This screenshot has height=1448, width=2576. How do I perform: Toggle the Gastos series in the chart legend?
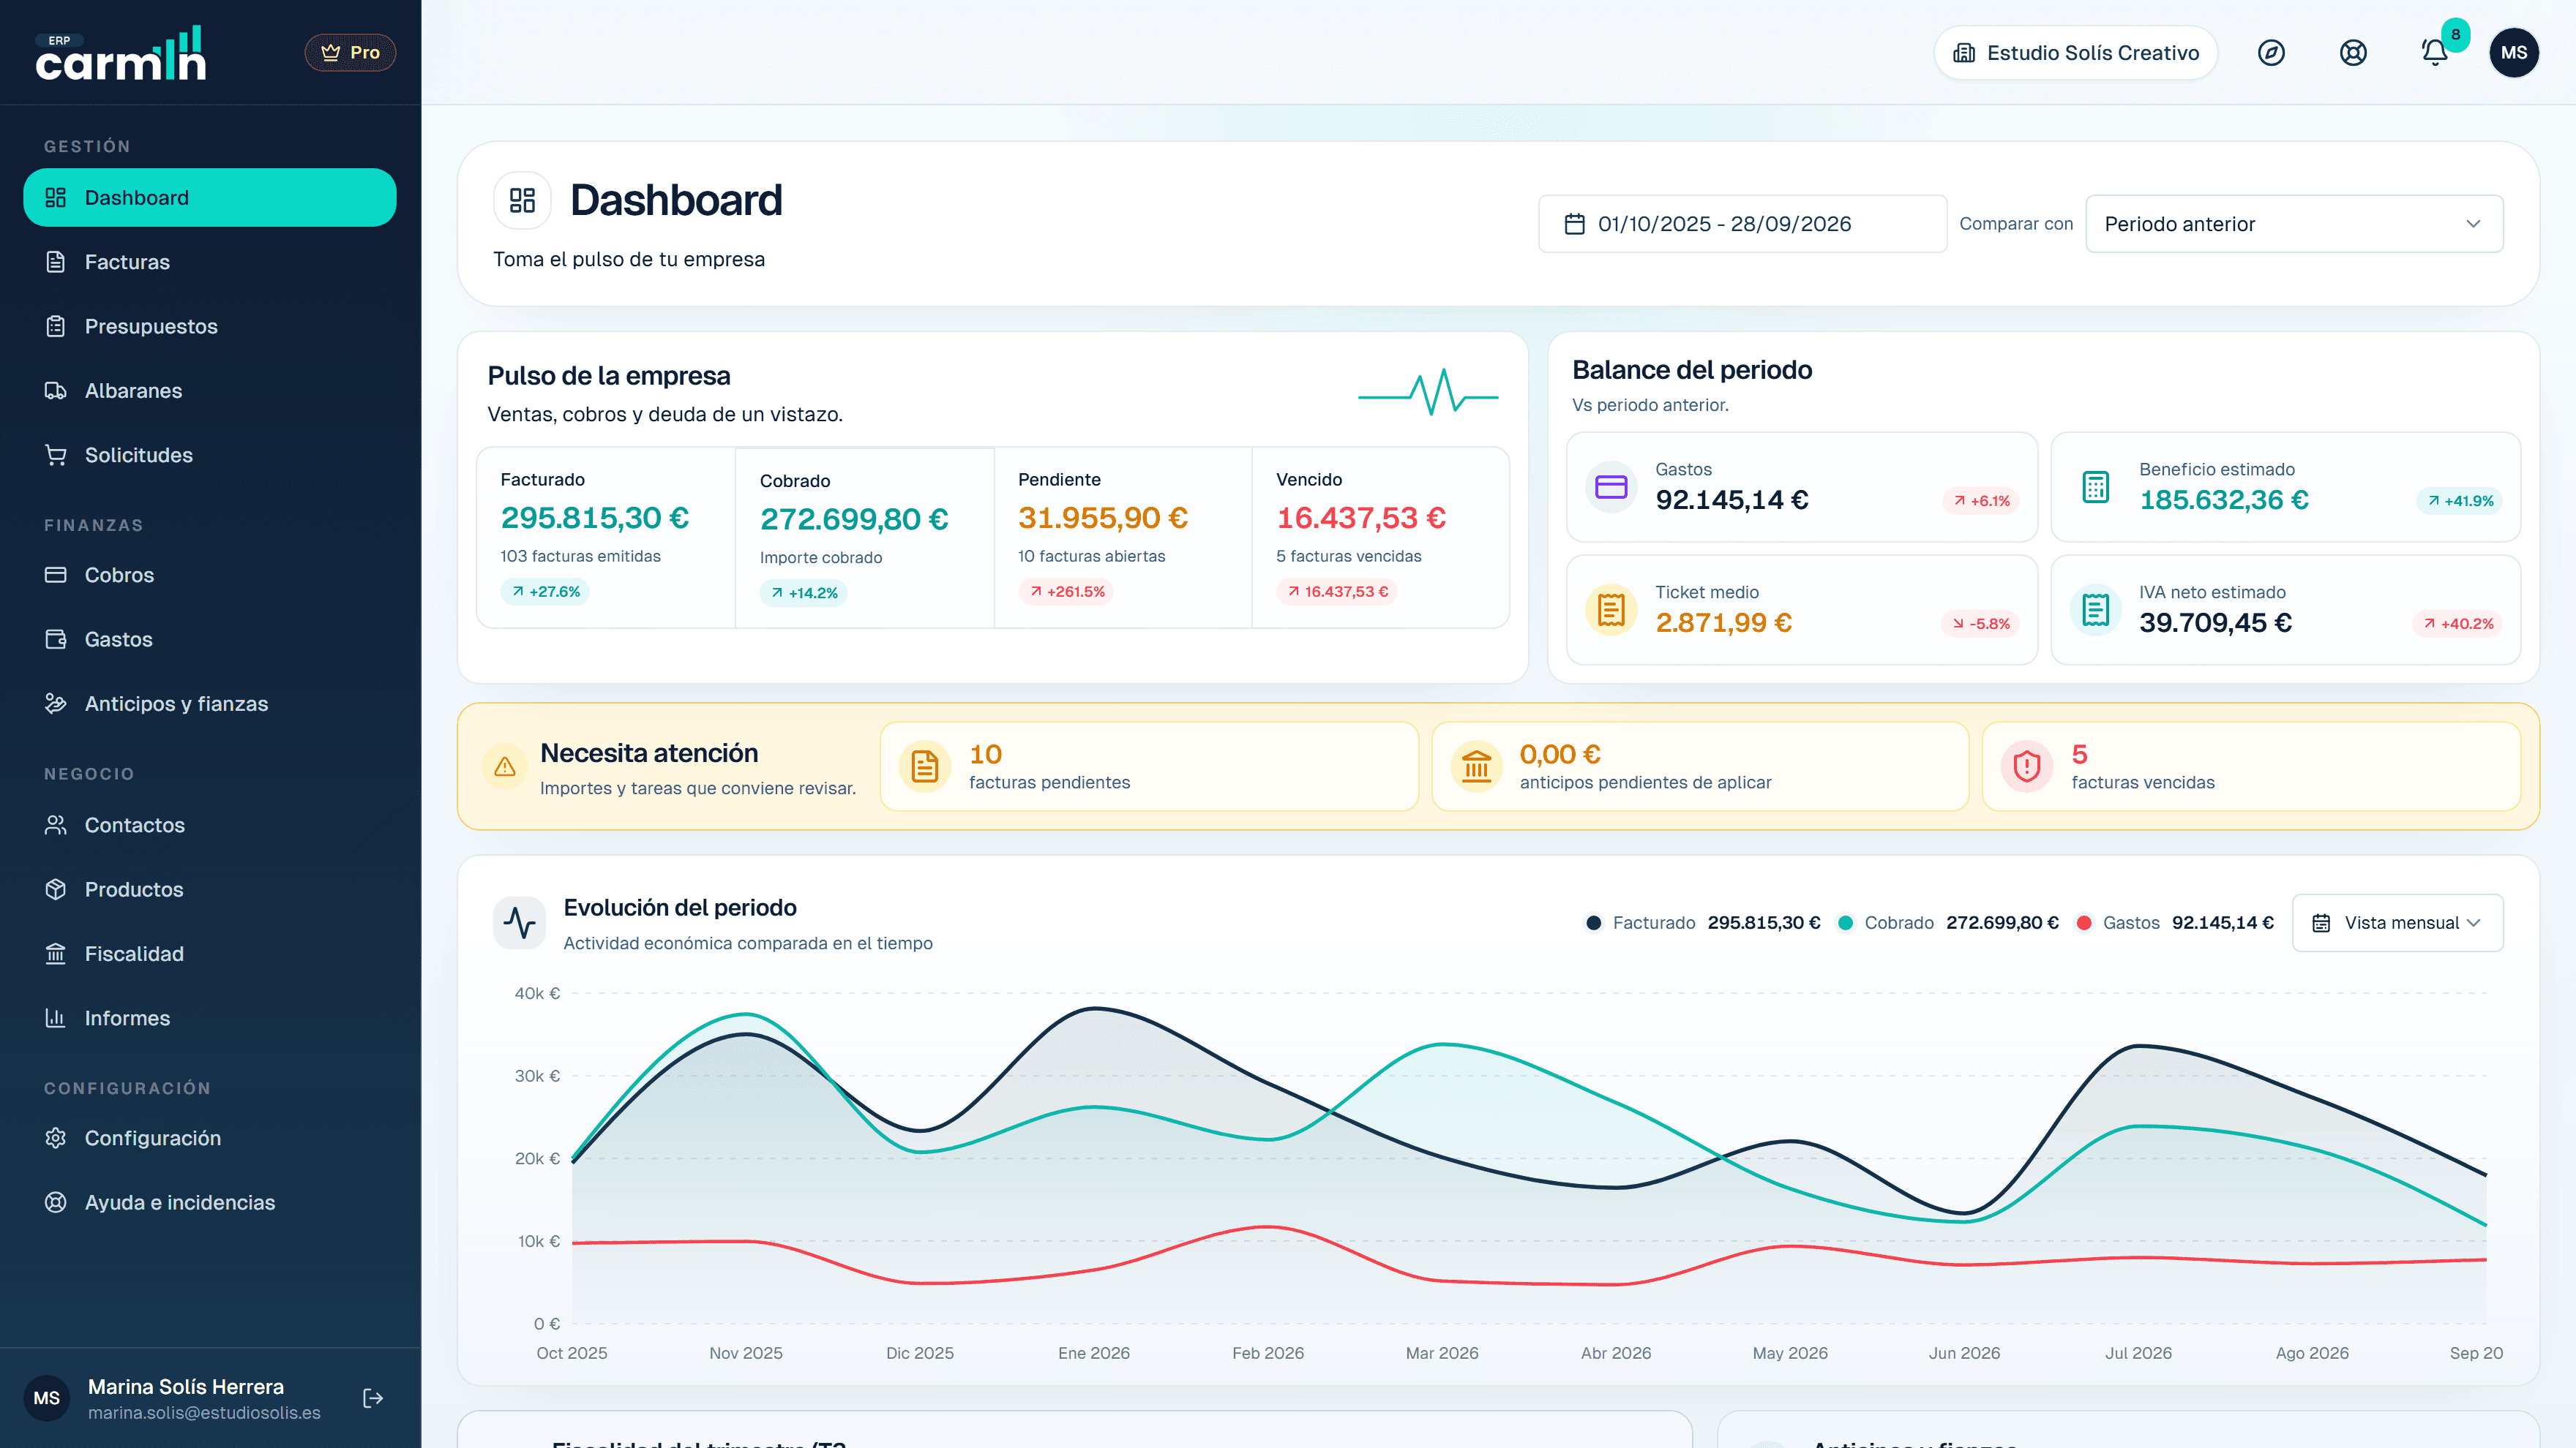[x=2175, y=924]
